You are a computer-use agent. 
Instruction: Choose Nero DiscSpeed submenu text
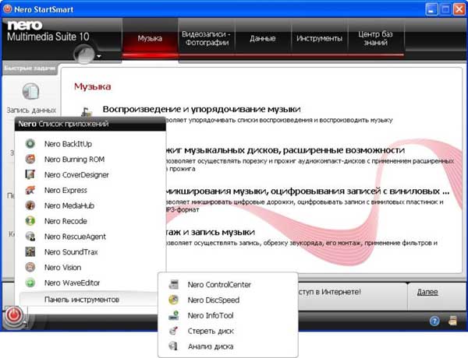[x=214, y=300]
